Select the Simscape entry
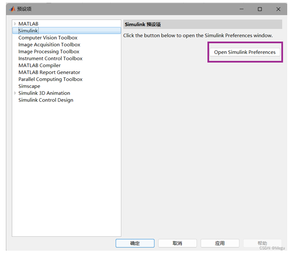Viewport: 291px width, 254px height. tap(29, 86)
